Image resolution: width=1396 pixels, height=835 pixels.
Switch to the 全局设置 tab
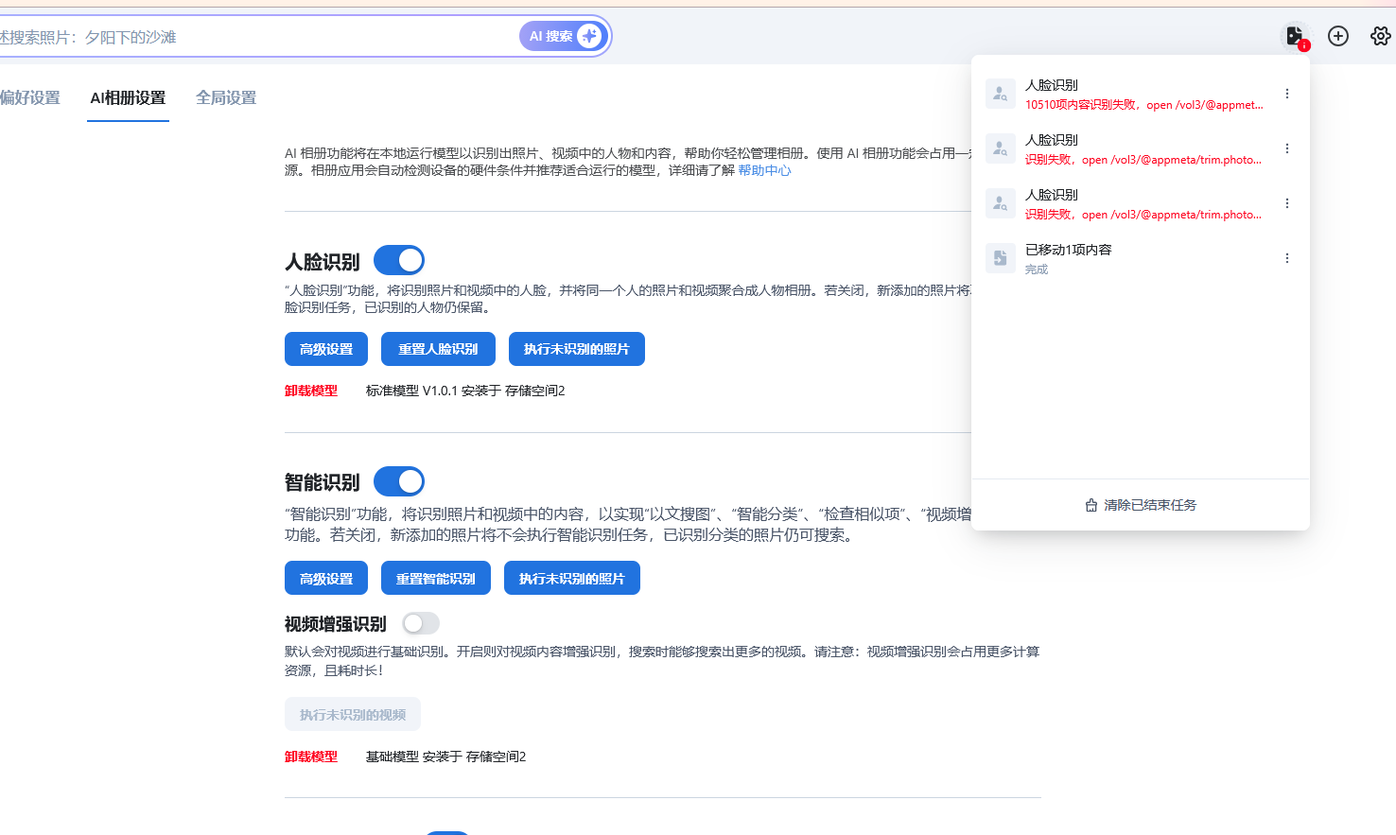(225, 97)
